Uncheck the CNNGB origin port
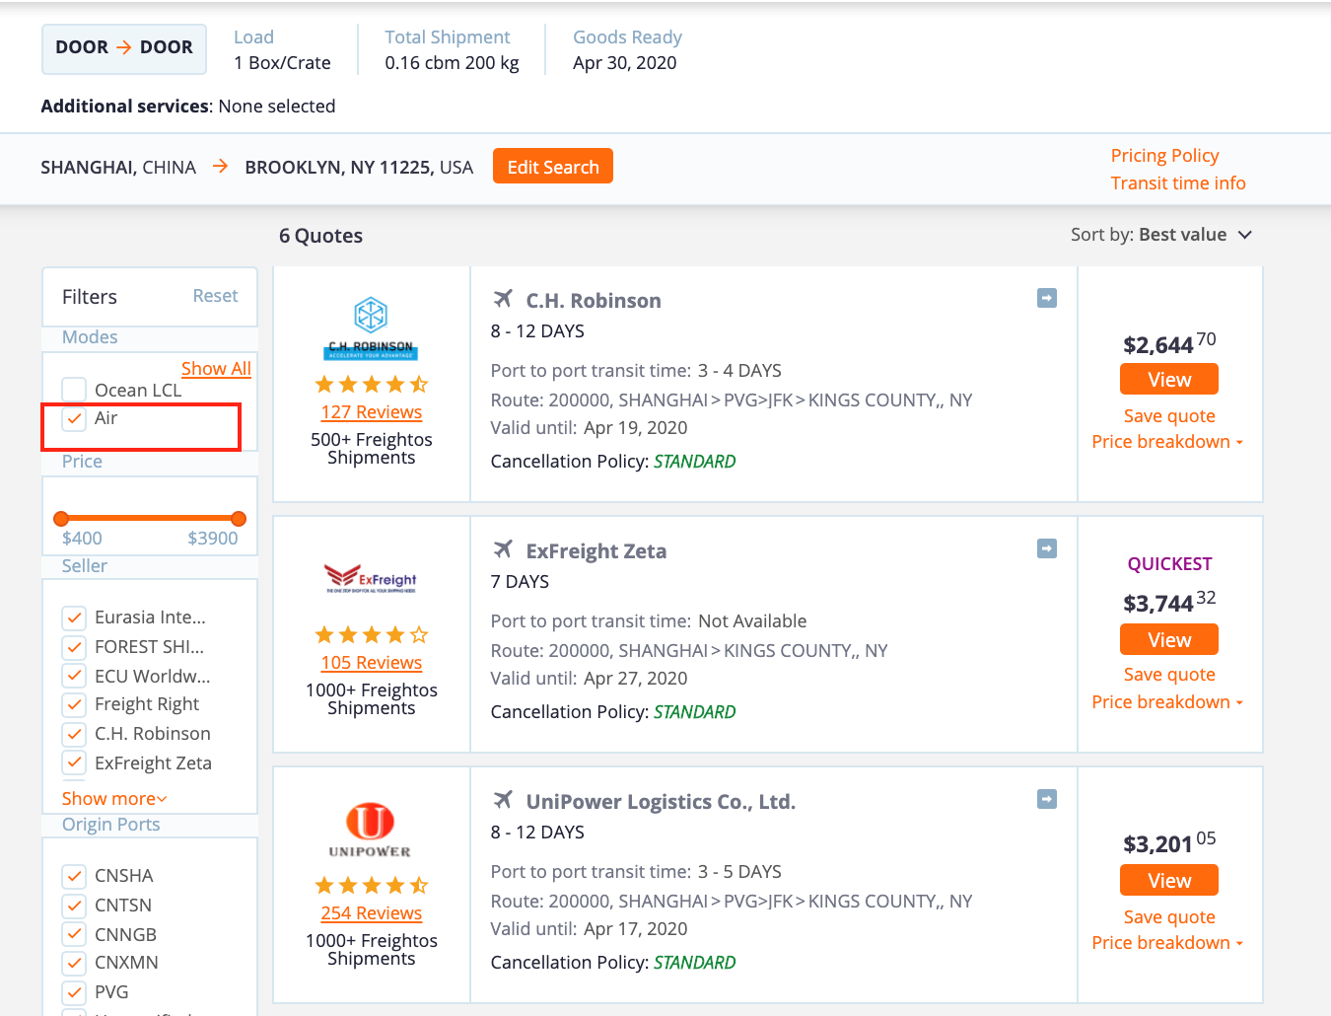 (74, 934)
